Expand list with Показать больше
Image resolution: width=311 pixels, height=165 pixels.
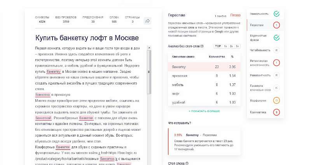pos(204,111)
